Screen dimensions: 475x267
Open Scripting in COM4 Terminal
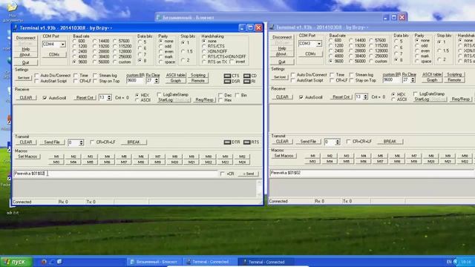[x=198, y=75]
